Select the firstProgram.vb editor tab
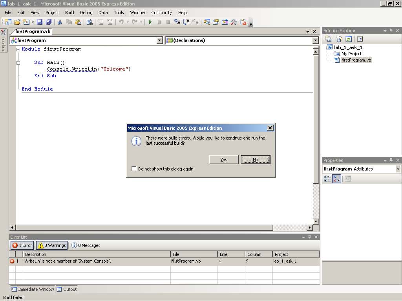Viewport: 402px width, 301px height. pyautogui.click(x=33, y=31)
